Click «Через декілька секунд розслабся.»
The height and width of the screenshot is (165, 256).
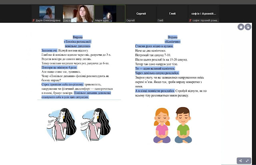pyautogui.click(x=157, y=73)
